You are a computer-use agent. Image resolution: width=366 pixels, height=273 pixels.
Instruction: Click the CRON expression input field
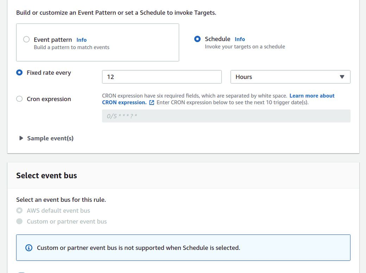pos(226,116)
